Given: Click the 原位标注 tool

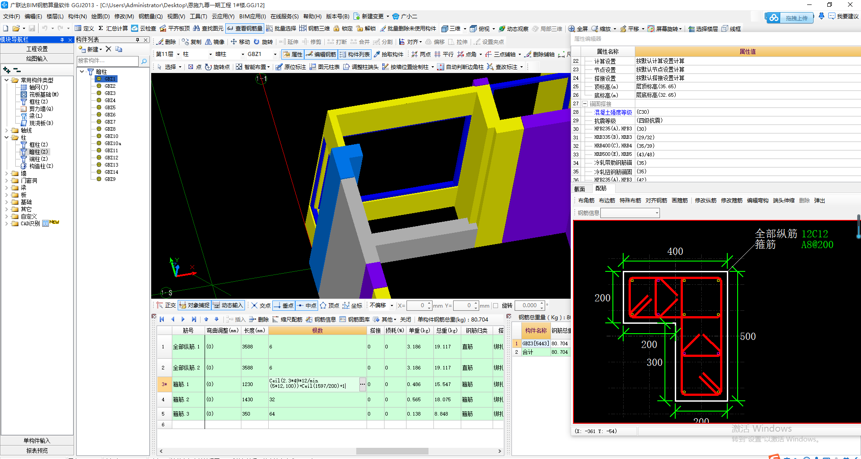Looking at the screenshot, I should click(x=290, y=67).
